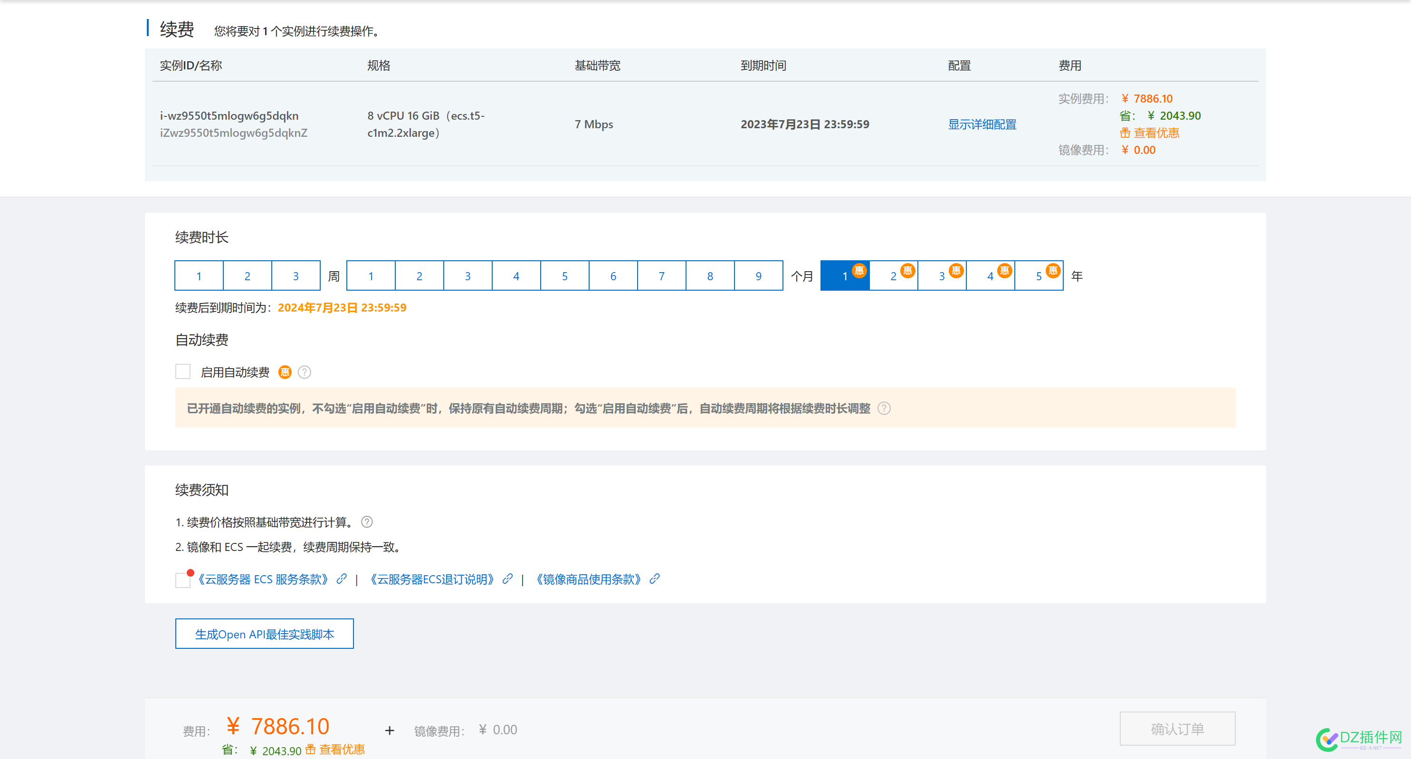The height and width of the screenshot is (759, 1411).
Task: Select 1 week renewal duration
Action: click(x=199, y=275)
